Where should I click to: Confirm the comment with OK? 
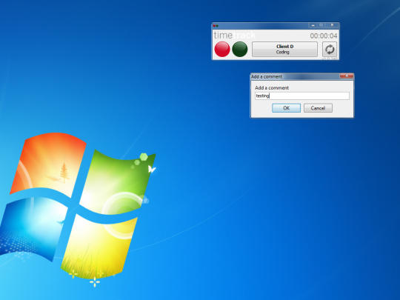286,108
